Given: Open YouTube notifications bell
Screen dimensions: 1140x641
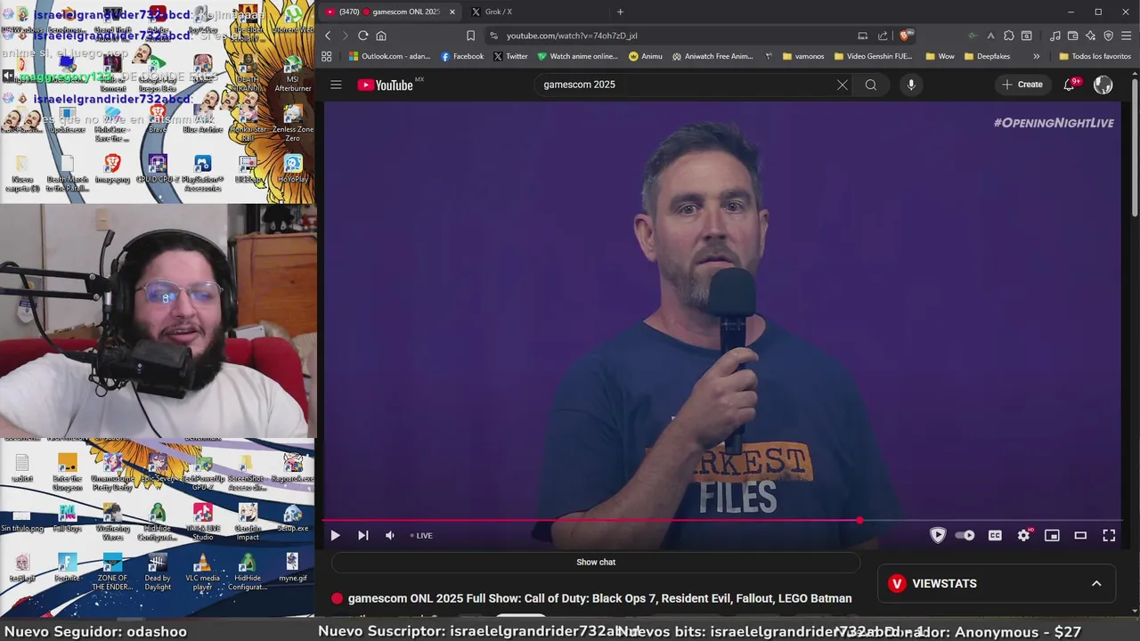Looking at the screenshot, I should coord(1070,85).
